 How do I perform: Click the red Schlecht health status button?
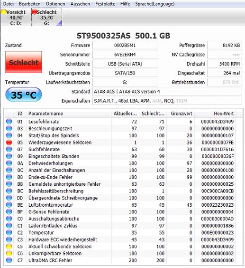tap(24, 62)
